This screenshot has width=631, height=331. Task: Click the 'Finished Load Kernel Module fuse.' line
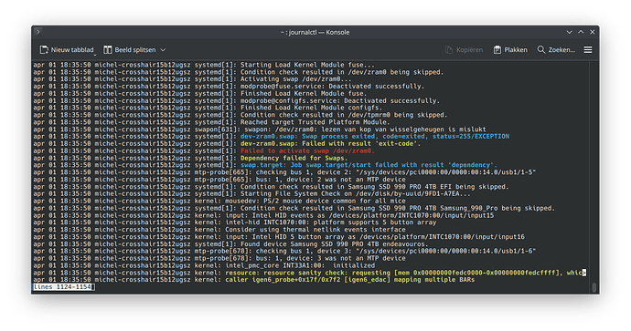200,94
